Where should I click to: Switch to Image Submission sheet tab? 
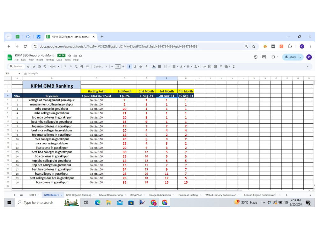(x=160, y=195)
